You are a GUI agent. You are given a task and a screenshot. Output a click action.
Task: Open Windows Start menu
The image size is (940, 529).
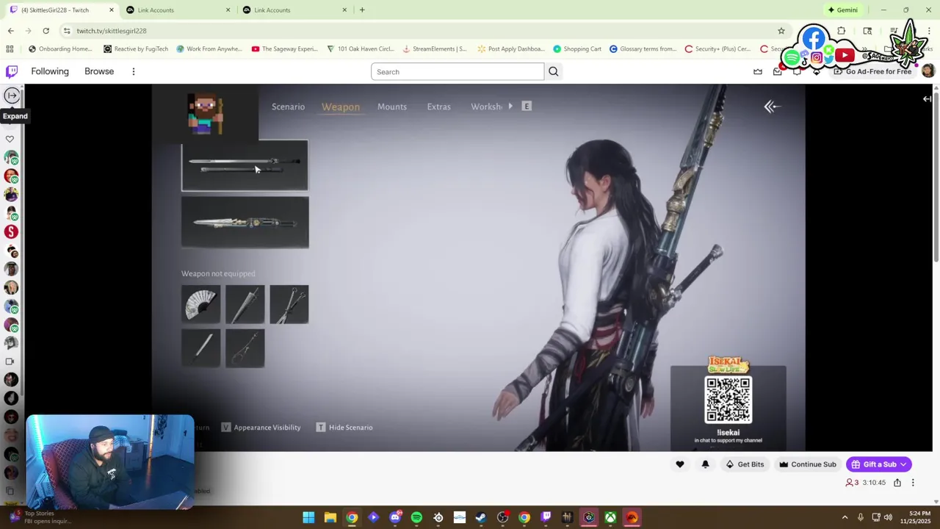pyautogui.click(x=308, y=518)
